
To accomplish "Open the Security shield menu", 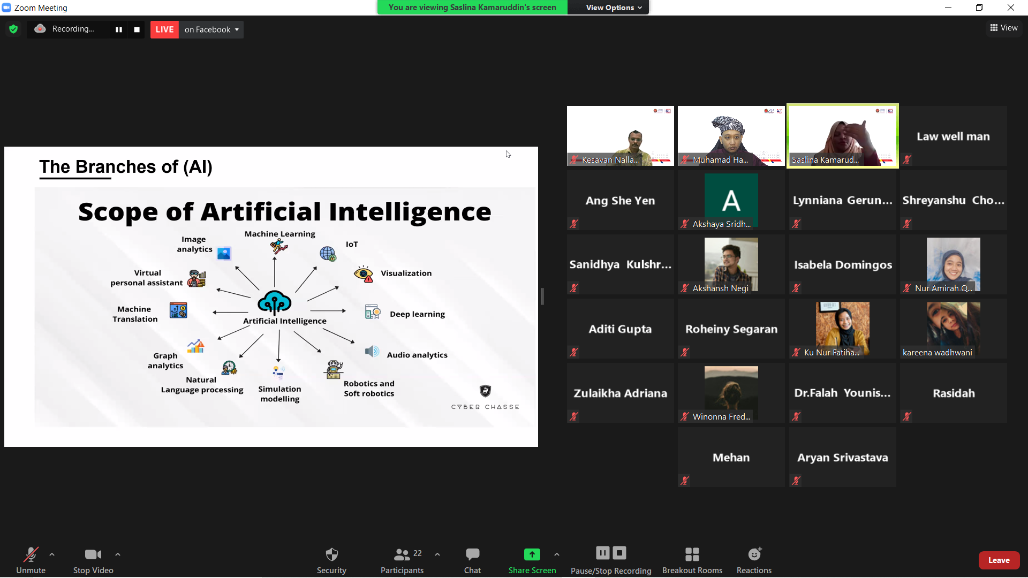I will 331,560.
